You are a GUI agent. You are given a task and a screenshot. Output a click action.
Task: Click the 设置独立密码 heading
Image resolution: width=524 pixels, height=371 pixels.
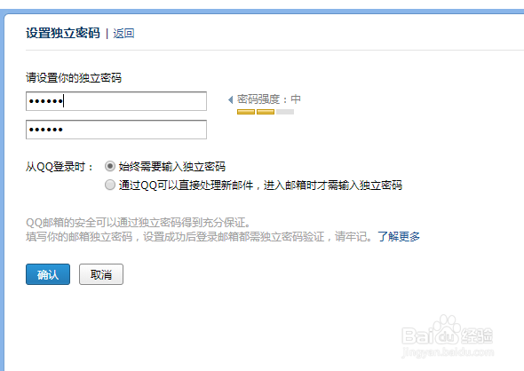63,33
